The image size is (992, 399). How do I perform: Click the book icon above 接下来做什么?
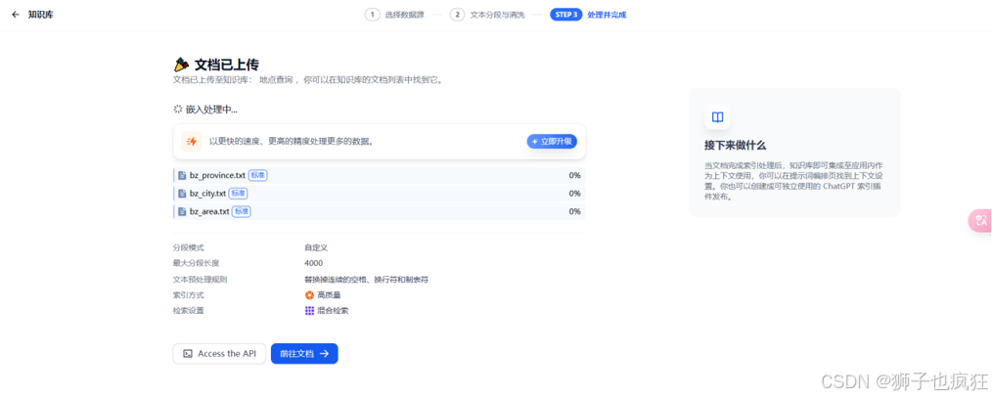pyautogui.click(x=717, y=117)
